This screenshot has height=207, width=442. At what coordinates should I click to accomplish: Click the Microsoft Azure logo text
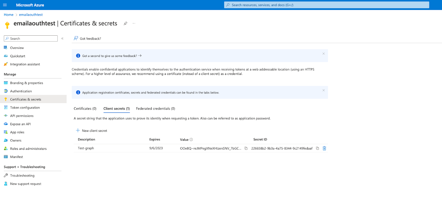(x=30, y=5)
